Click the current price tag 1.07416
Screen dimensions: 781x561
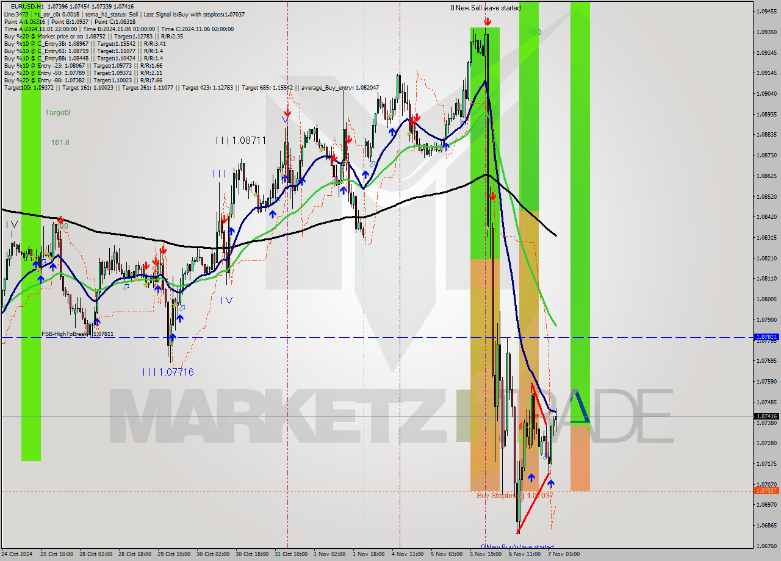pos(766,416)
